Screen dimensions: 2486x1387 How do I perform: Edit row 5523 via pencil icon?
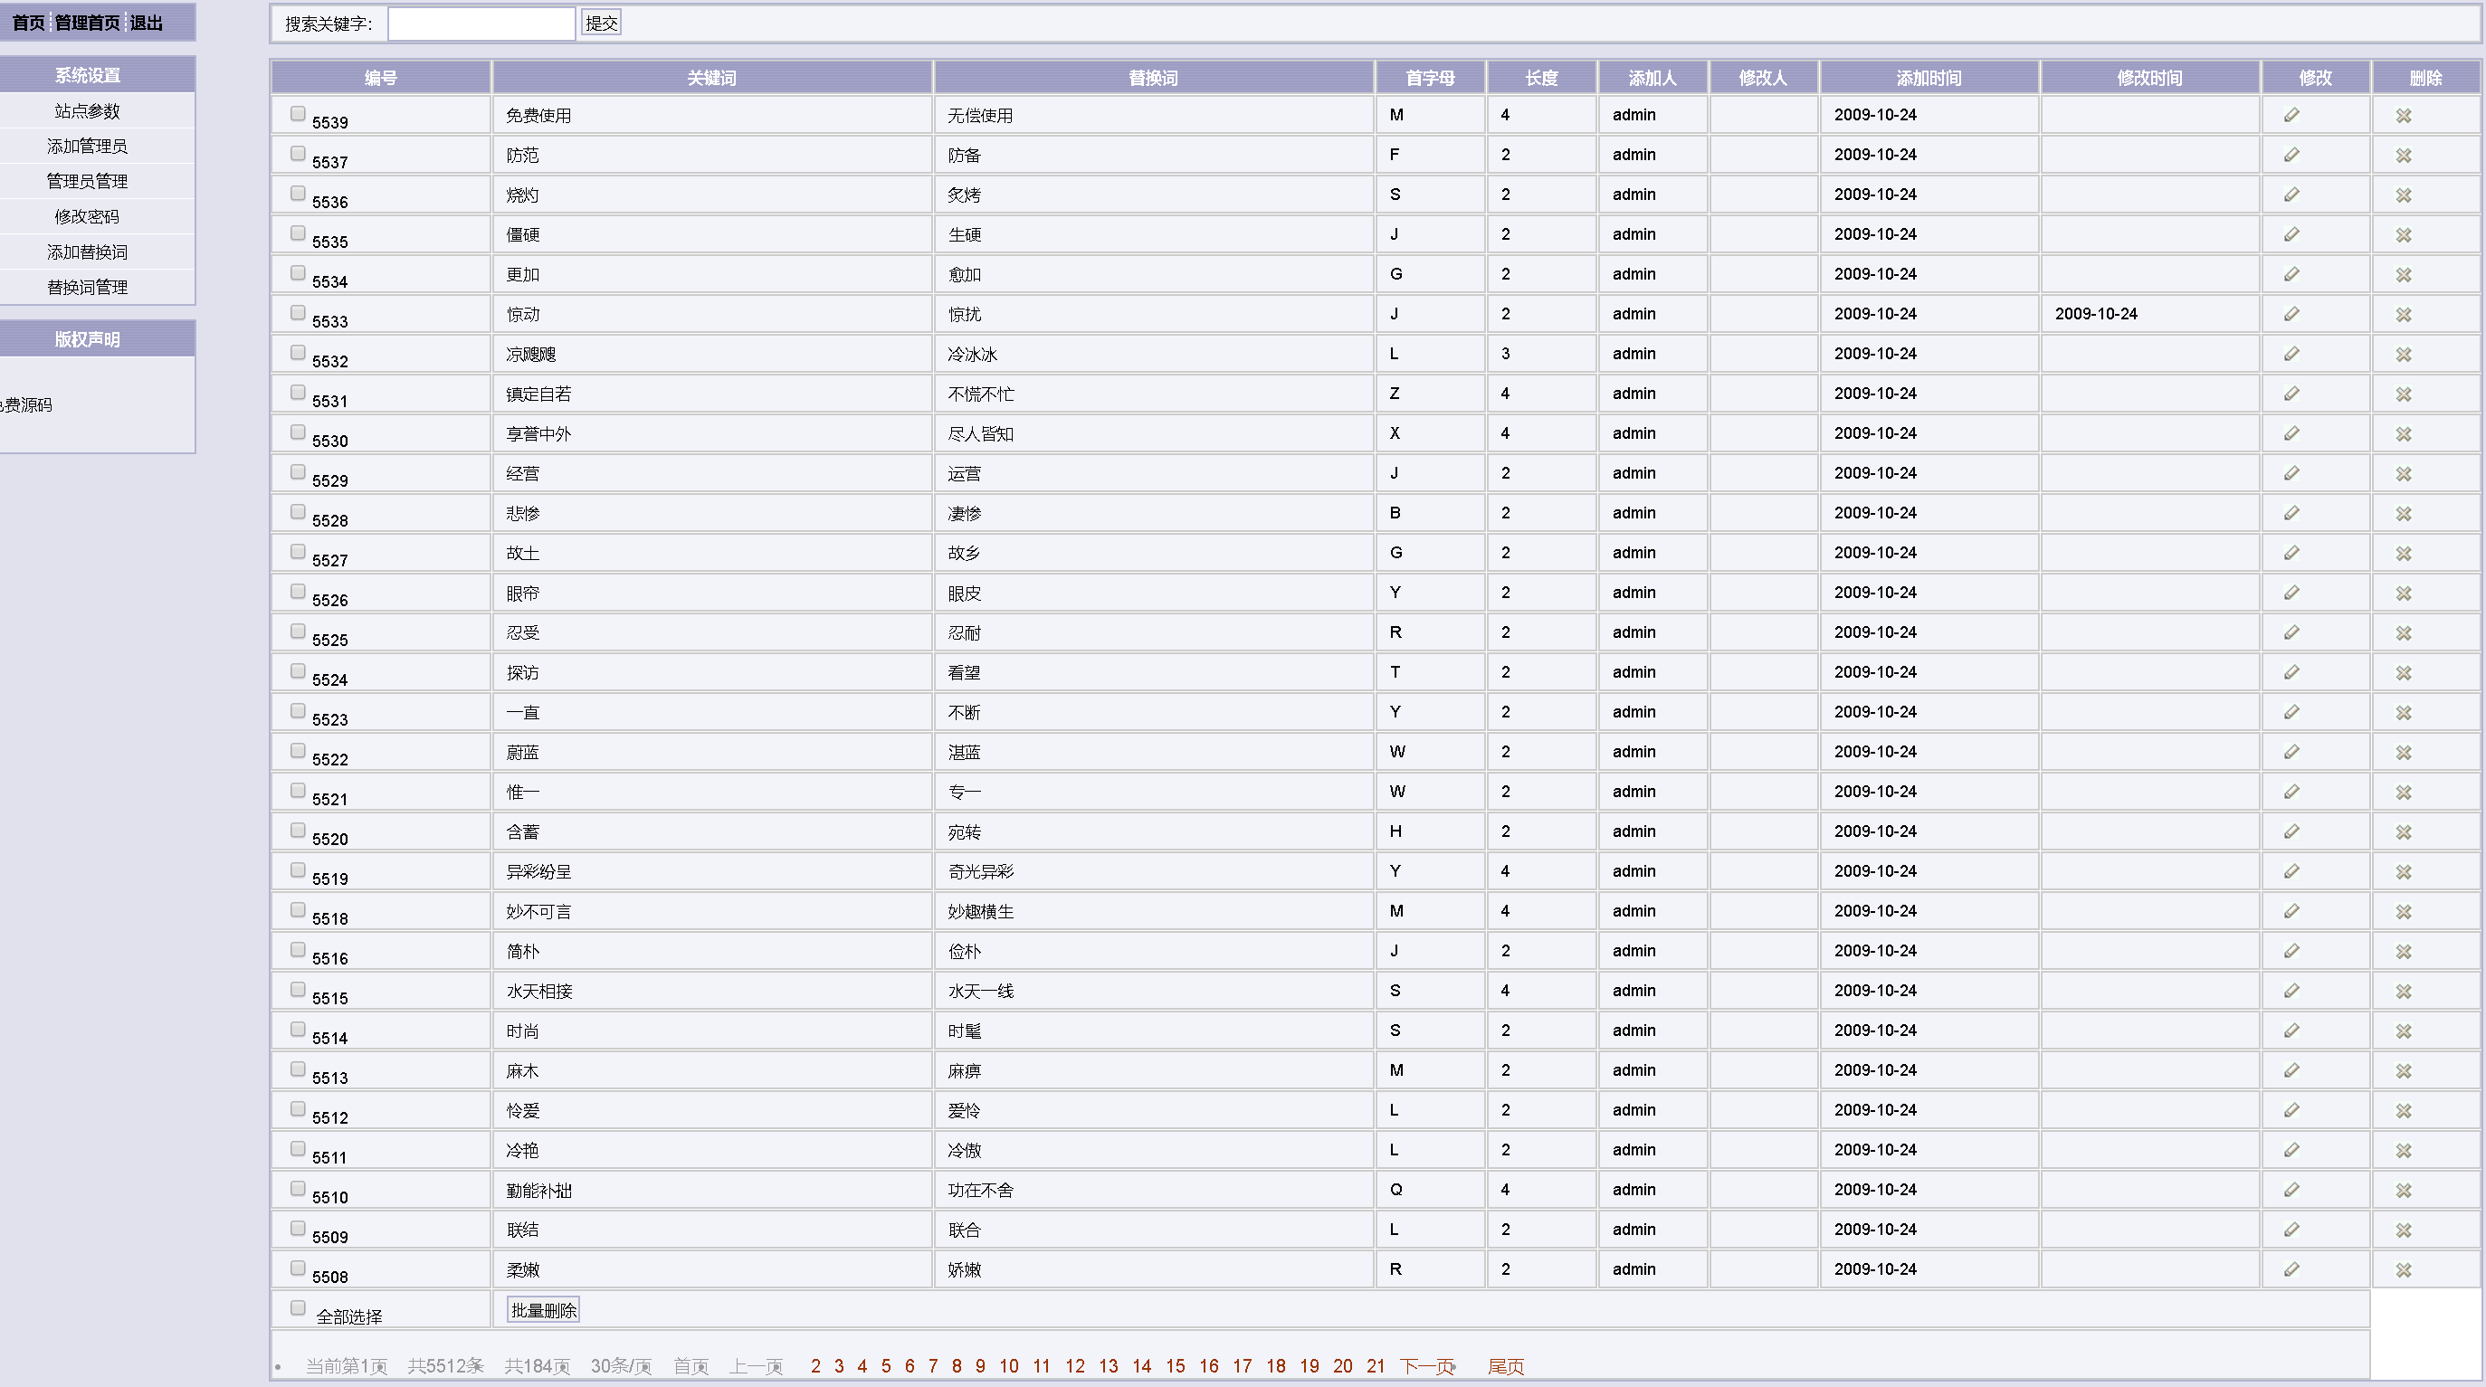point(2291,712)
